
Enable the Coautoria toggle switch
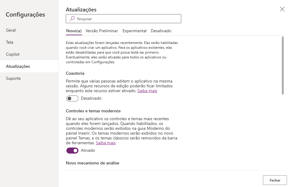[x=72, y=98]
